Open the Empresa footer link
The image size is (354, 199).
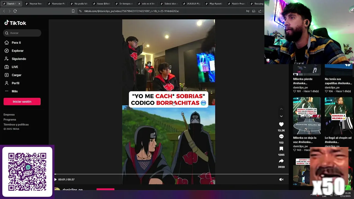[9, 114]
